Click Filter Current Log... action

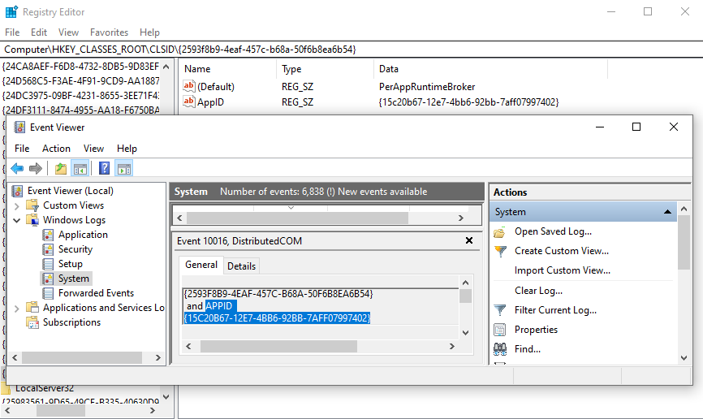[555, 310]
